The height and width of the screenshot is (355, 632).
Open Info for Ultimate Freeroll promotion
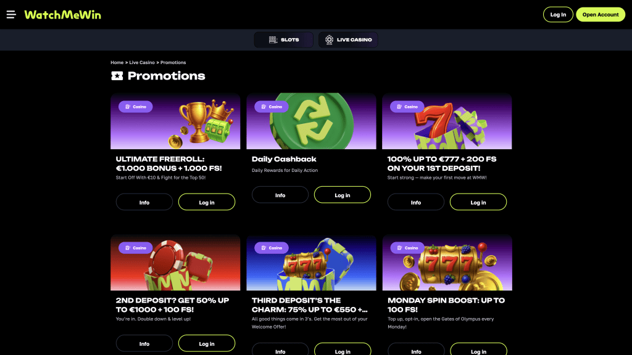pyautogui.click(x=144, y=202)
